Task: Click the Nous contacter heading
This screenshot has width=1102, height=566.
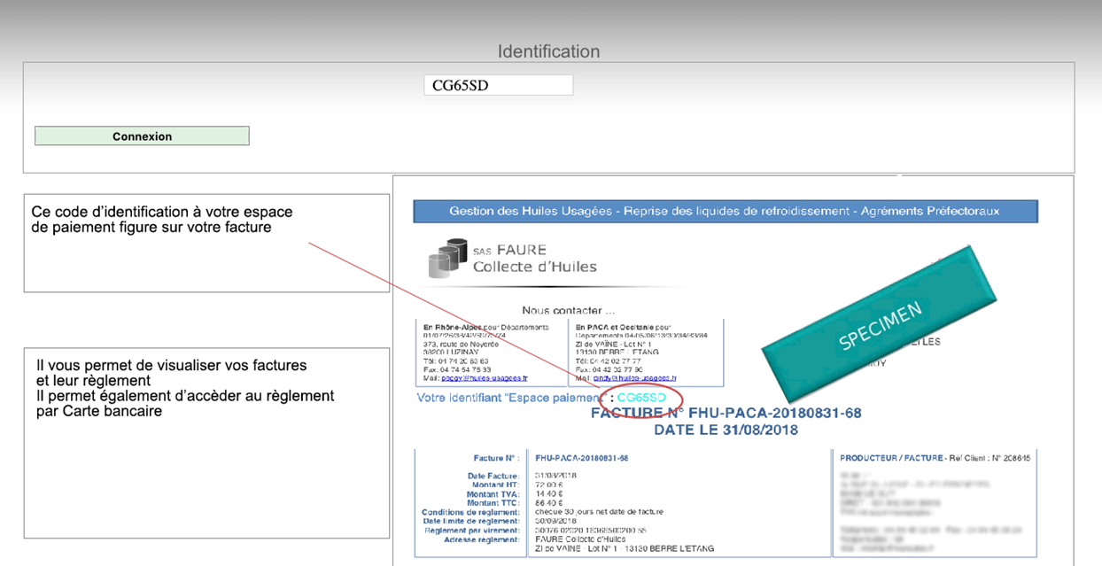Action: pos(568,311)
